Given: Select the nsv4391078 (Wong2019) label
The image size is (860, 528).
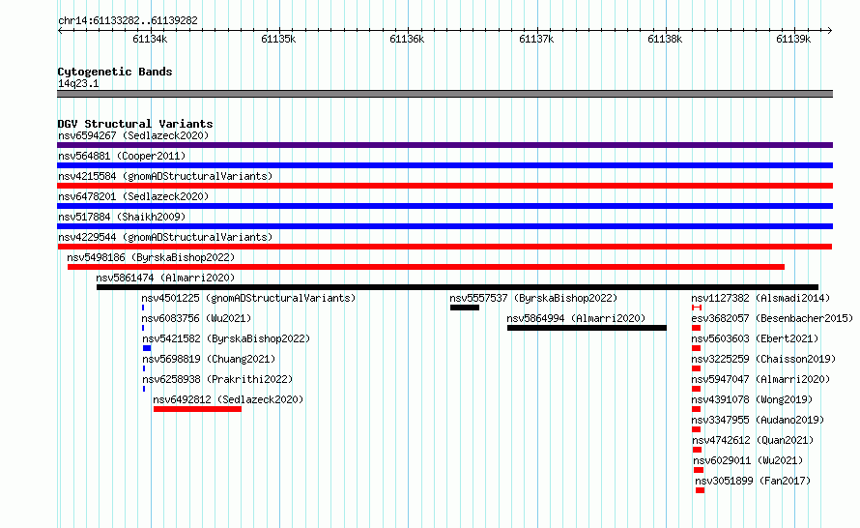Looking at the screenshot, I should coord(752,399).
